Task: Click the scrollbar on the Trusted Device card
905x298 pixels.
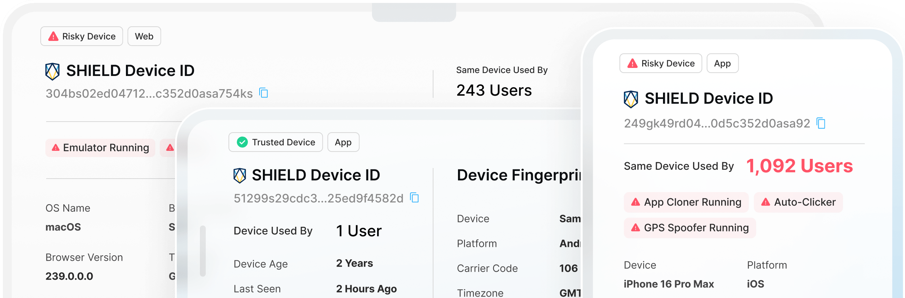Action: coord(203,251)
